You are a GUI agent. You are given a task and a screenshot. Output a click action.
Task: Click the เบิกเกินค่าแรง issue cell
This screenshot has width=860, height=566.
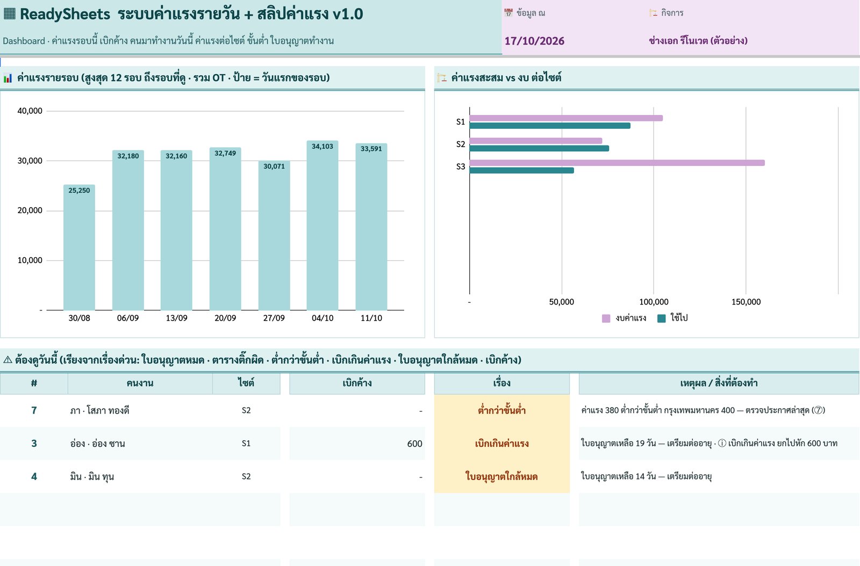coord(501,444)
